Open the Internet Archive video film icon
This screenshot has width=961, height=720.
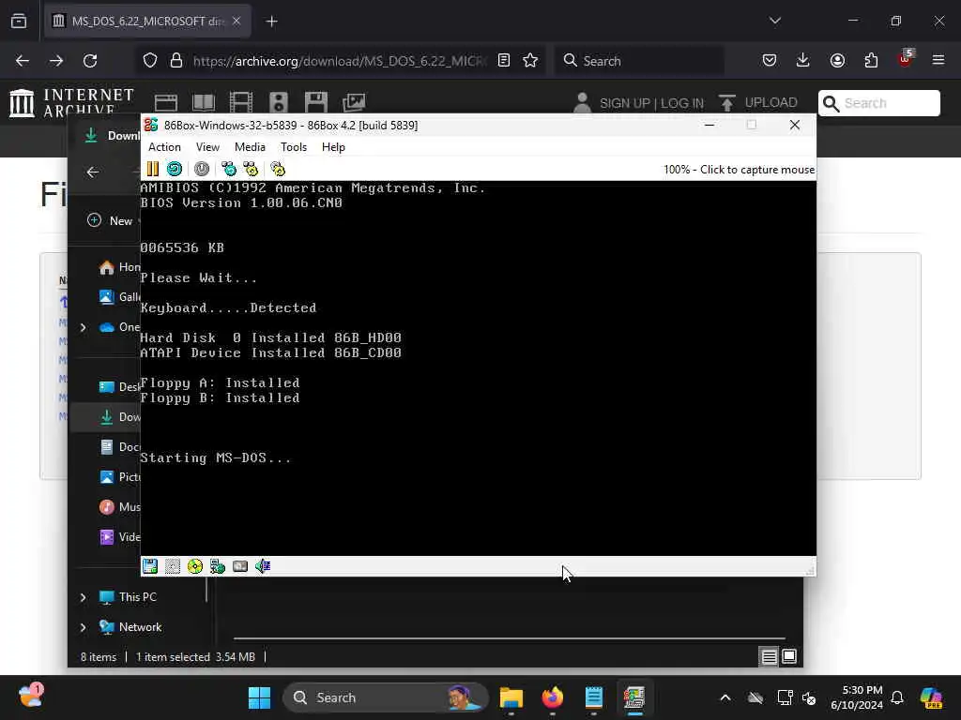tap(241, 101)
